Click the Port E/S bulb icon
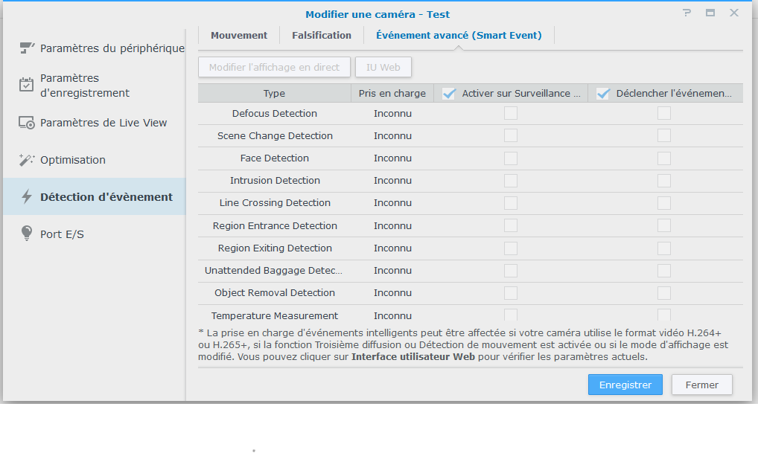 [x=27, y=234]
